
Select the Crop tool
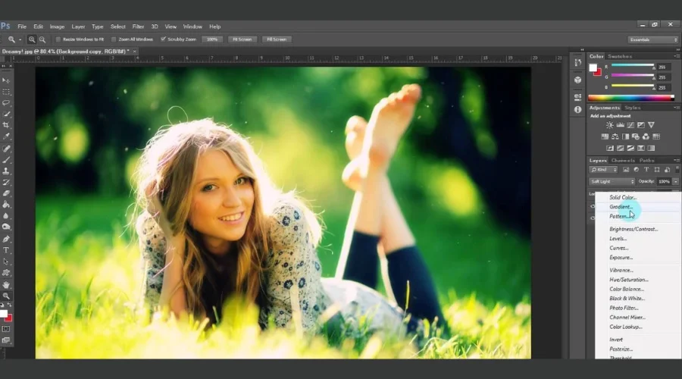click(6, 125)
